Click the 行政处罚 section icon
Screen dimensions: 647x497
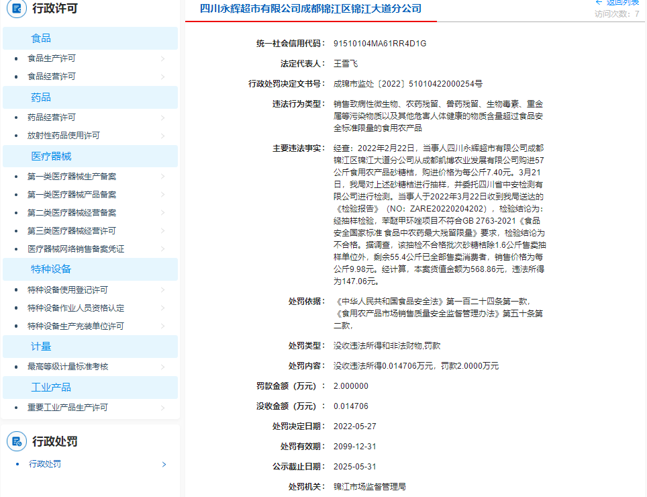[16, 441]
